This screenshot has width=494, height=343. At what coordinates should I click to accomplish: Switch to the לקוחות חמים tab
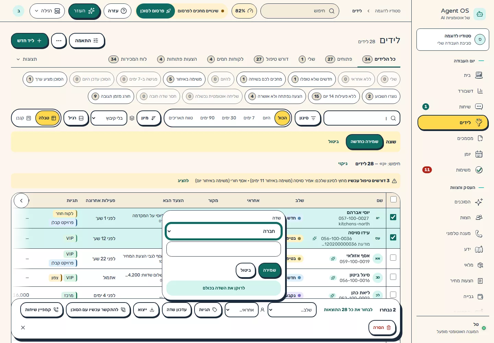225,59
